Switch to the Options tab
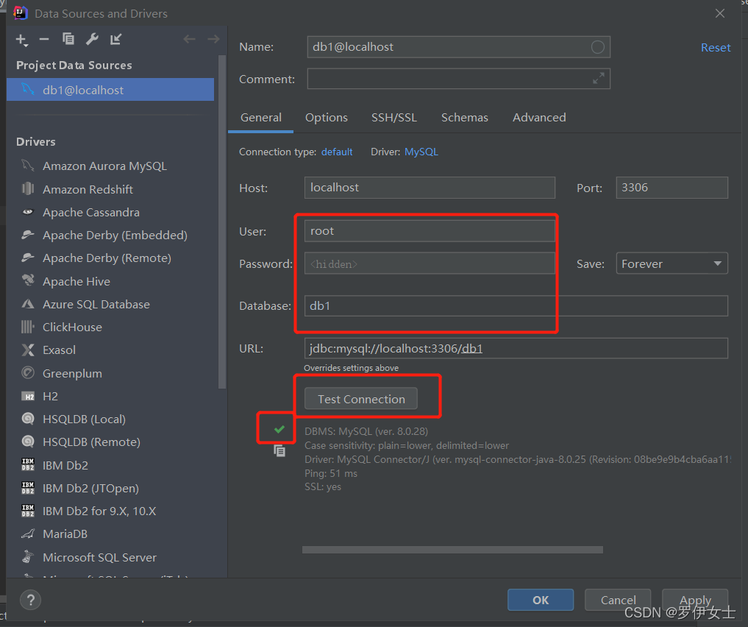This screenshot has height=627, width=748. [327, 118]
